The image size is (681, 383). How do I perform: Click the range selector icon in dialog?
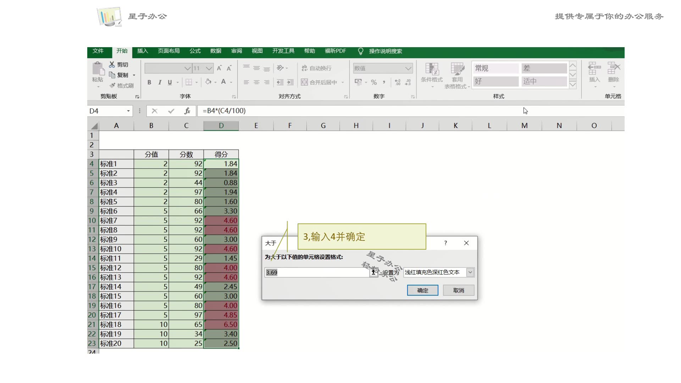click(373, 272)
